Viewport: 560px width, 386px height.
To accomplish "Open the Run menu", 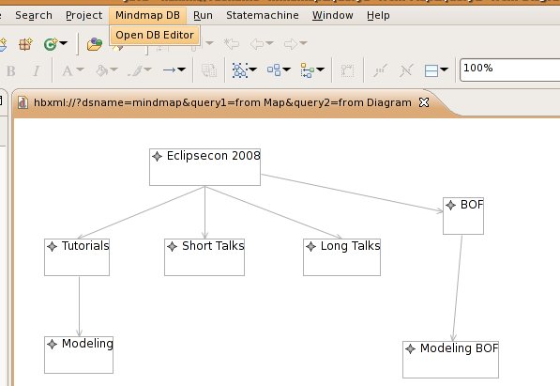I will 203,15.
